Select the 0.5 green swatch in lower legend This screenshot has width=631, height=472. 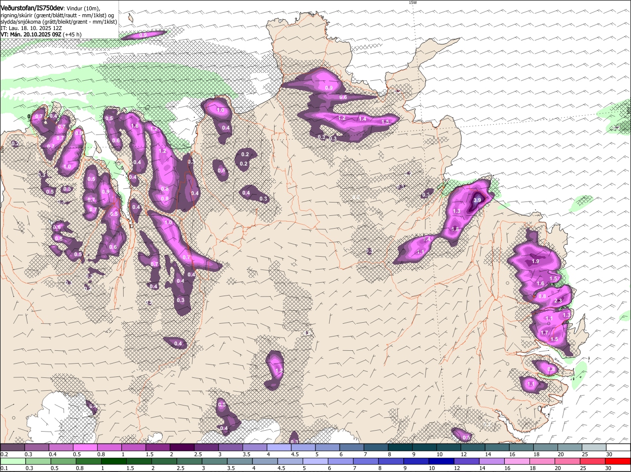click(63, 461)
